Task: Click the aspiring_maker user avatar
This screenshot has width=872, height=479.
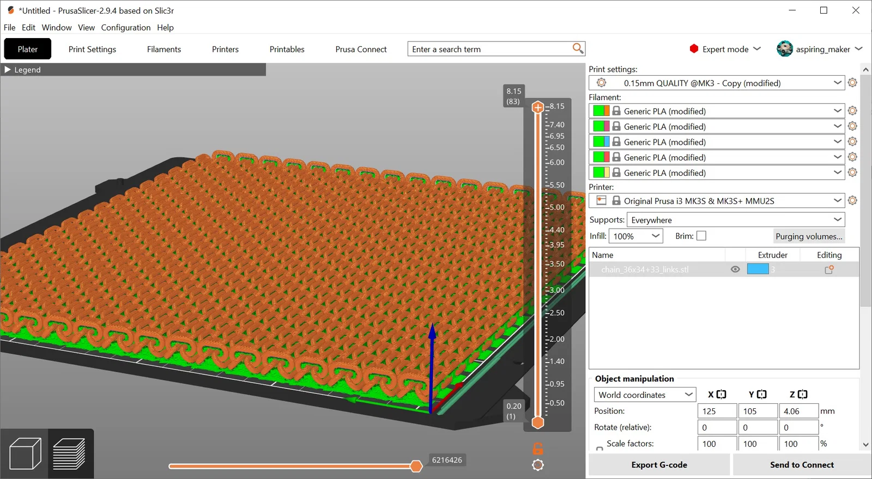Action: [785, 48]
